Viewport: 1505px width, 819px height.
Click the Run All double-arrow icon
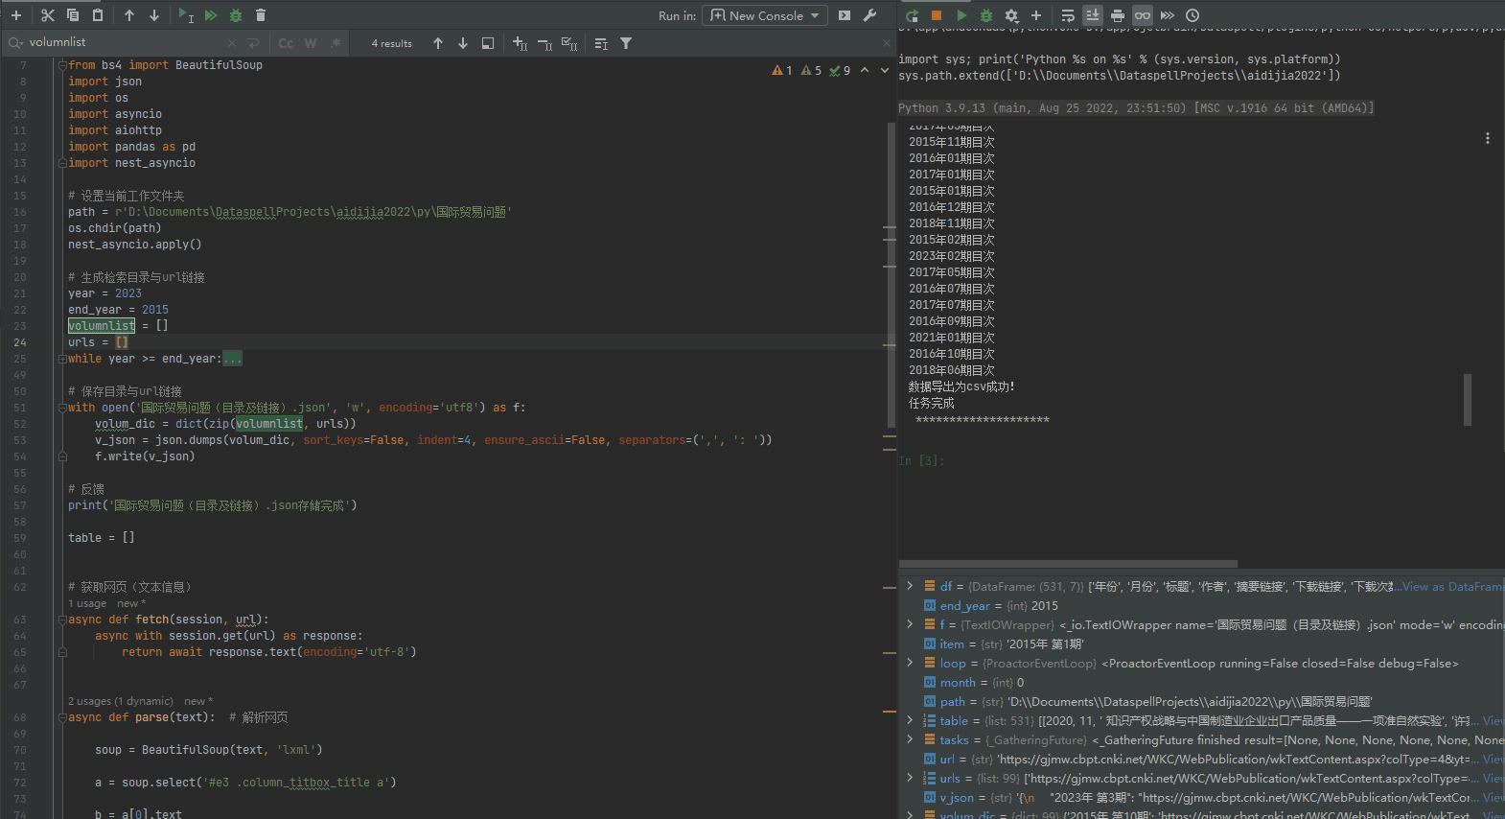tap(211, 15)
